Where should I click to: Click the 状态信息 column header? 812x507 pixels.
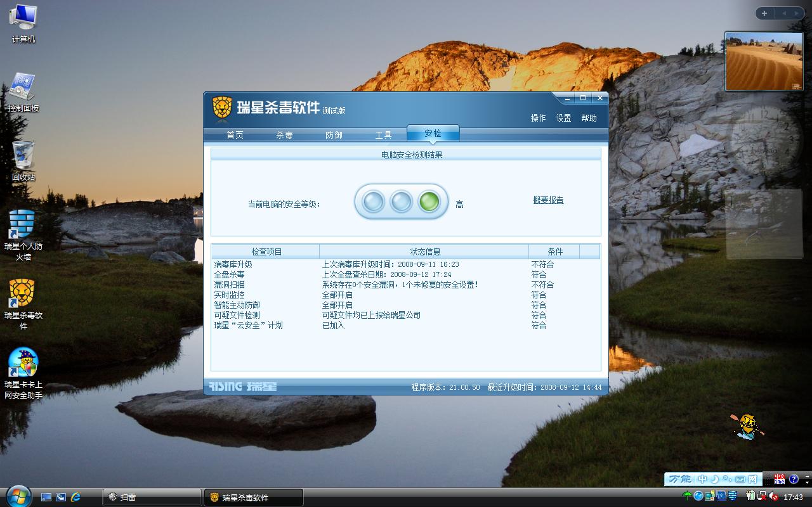point(424,252)
